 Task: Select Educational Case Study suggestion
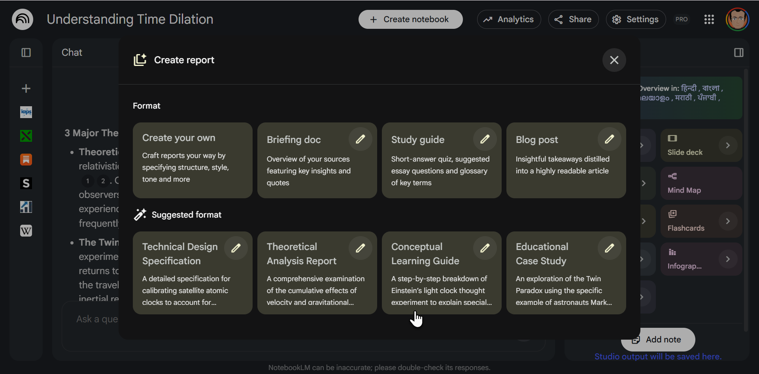566,273
